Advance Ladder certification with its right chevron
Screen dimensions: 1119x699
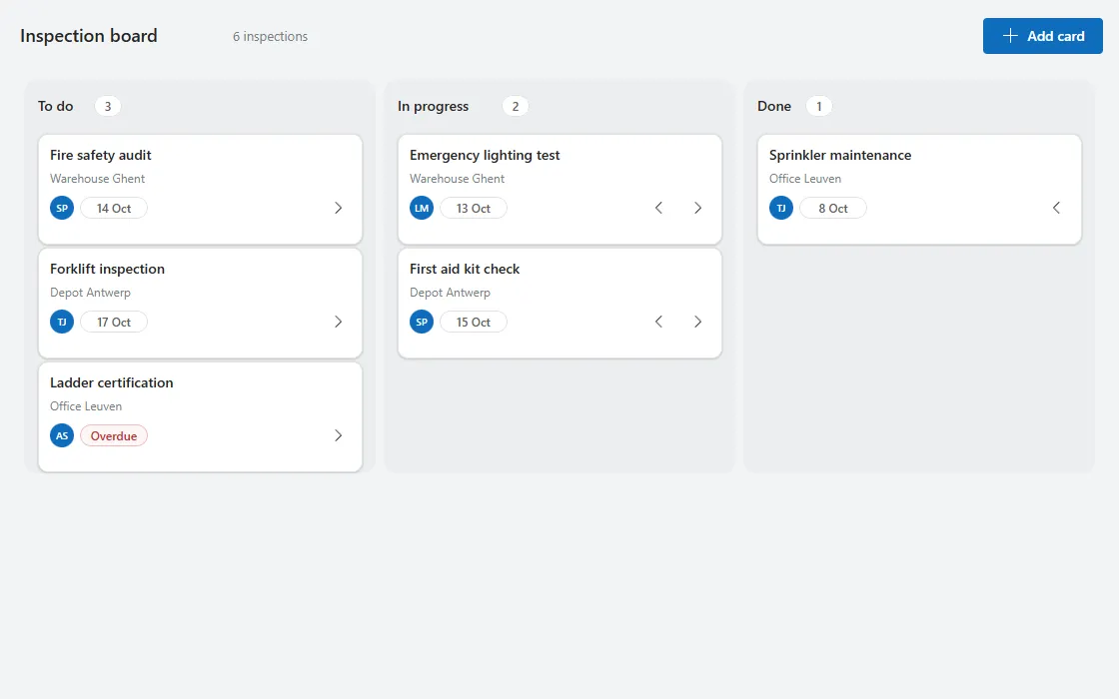click(x=339, y=435)
